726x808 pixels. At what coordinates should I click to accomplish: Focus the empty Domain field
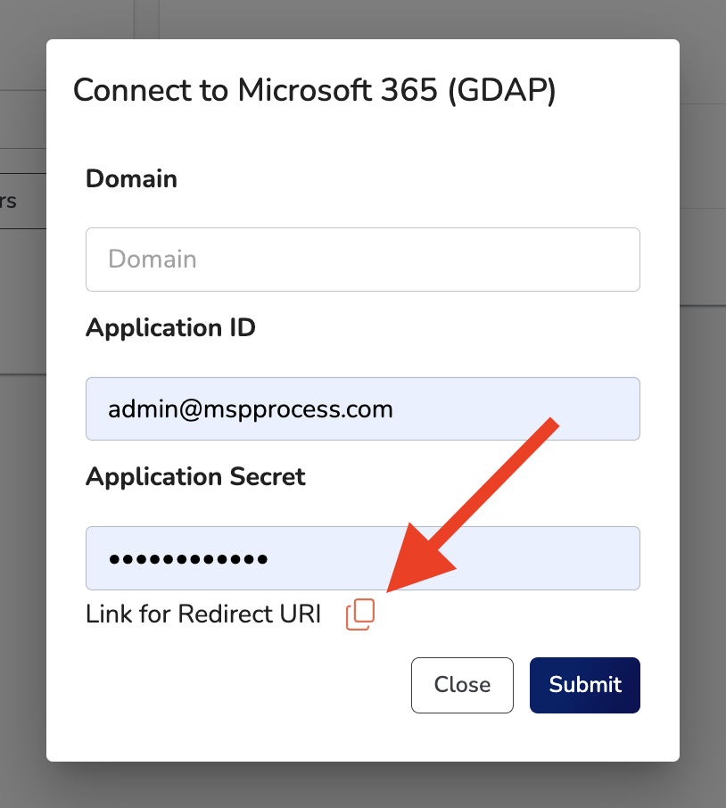[x=362, y=260]
